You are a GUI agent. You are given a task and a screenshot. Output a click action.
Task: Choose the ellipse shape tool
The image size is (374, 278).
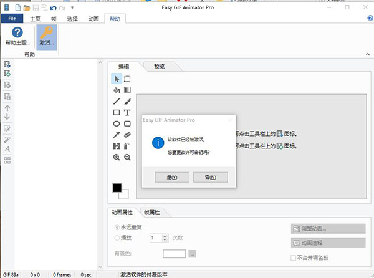117,123
